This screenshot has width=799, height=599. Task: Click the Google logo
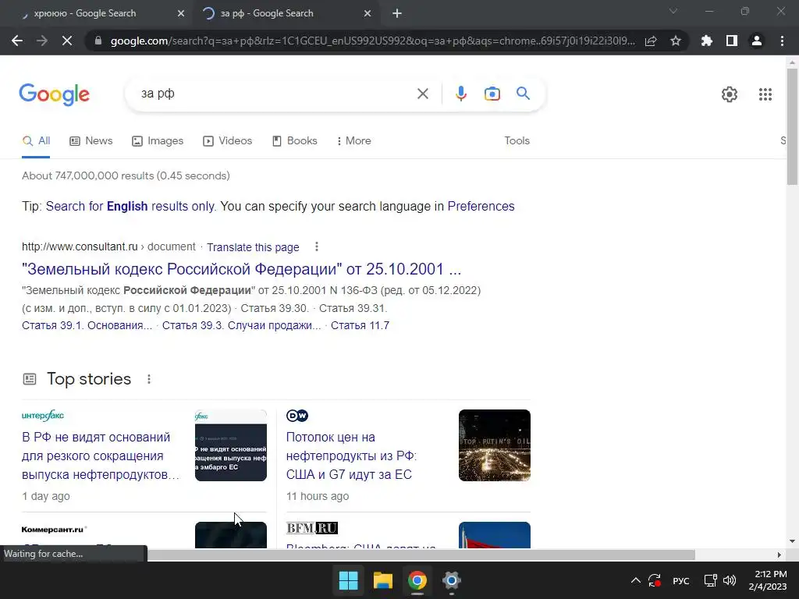(x=54, y=94)
